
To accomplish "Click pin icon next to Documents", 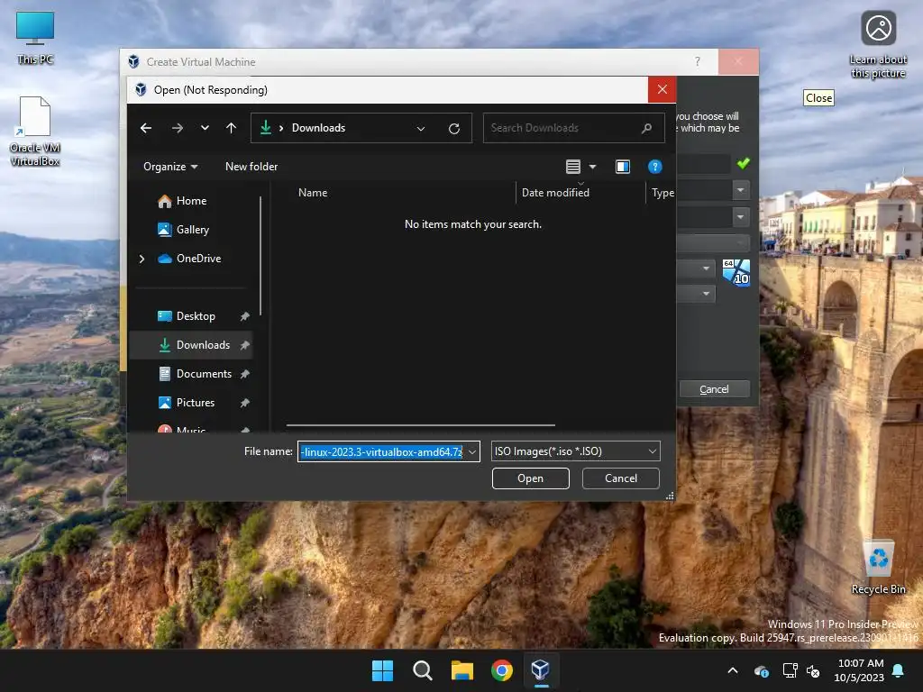I will pyautogui.click(x=245, y=374).
